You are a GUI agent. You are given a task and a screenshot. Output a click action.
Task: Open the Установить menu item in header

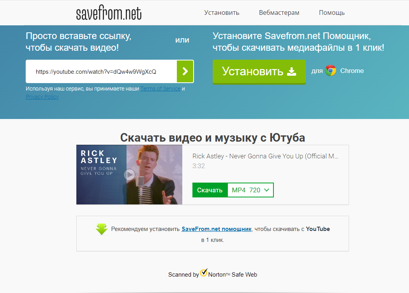point(222,12)
